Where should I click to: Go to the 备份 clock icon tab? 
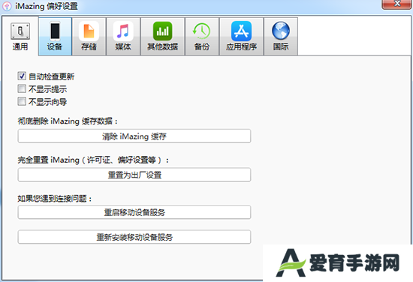point(202,36)
